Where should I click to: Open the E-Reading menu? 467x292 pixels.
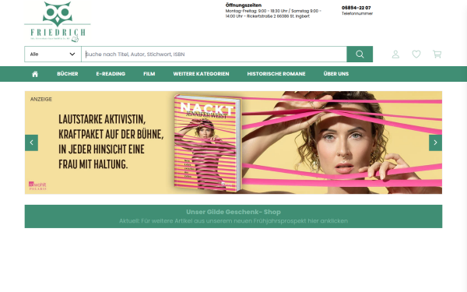tap(111, 74)
